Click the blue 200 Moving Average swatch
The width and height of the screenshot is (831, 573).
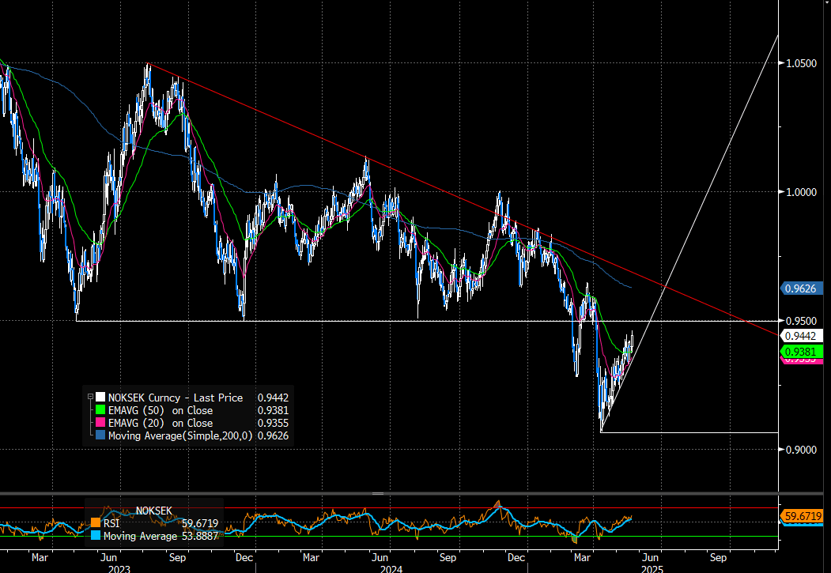click(x=100, y=435)
